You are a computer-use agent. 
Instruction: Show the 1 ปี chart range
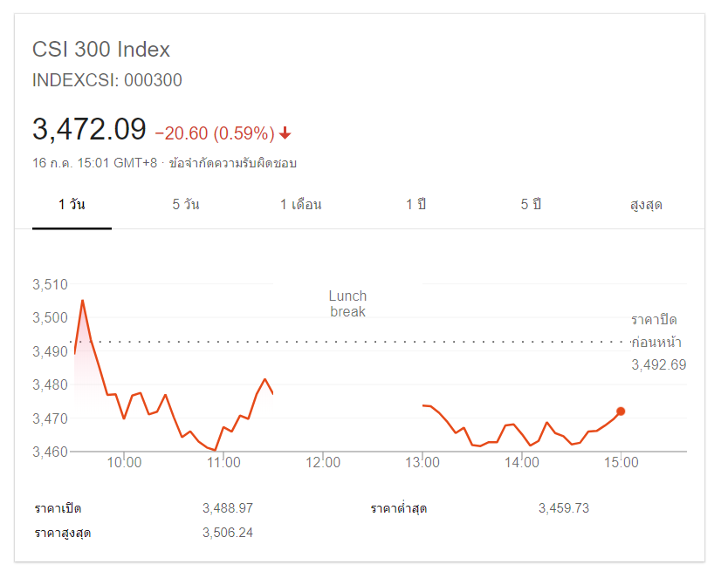pos(415,205)
